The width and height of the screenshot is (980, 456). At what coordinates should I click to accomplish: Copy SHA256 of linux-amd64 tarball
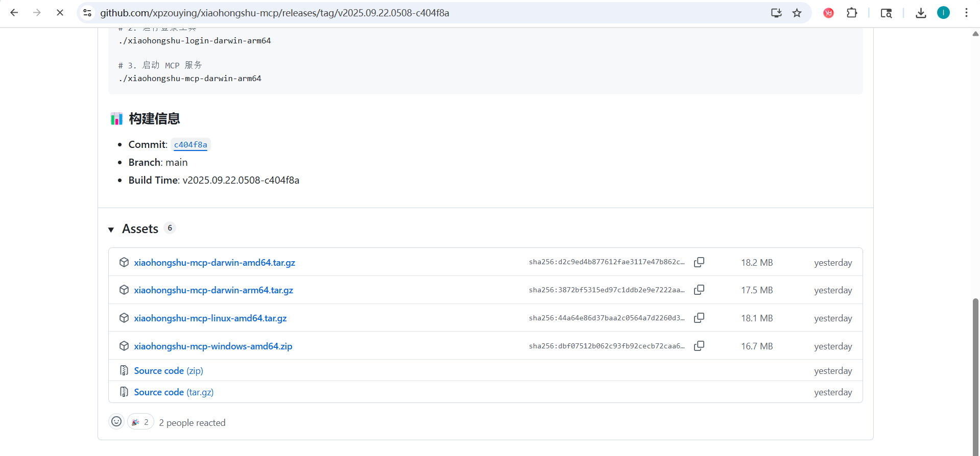(699, 318)
